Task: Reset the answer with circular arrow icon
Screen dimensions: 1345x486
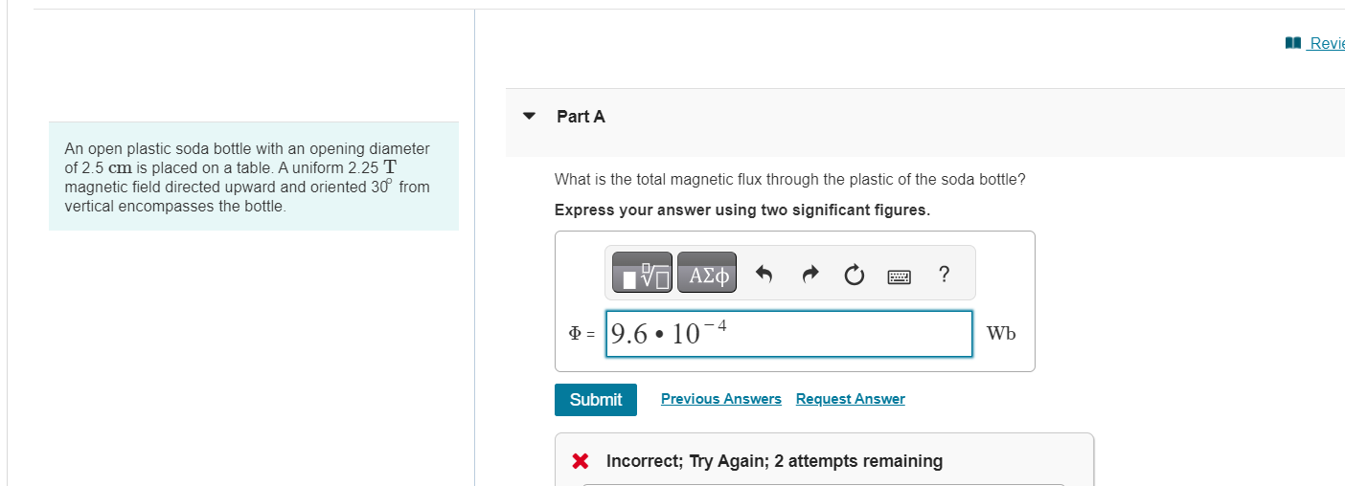Action: tap(855, 276)
